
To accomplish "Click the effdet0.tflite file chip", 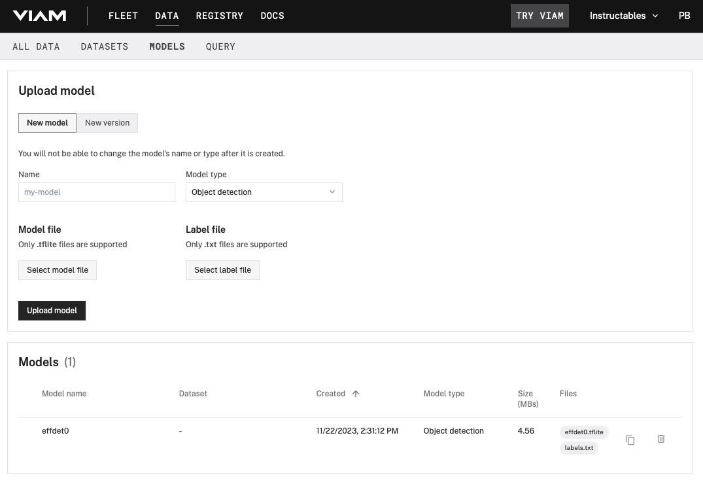I will click(584, 432).
